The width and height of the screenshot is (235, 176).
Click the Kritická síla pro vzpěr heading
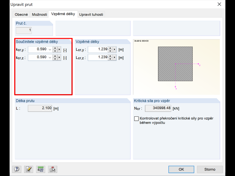(x=152, y=101)
